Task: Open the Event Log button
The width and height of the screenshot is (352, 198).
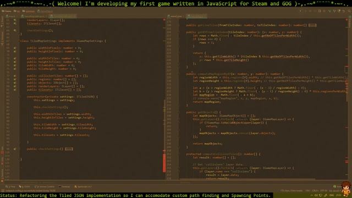Action: [x=337, y=186]
